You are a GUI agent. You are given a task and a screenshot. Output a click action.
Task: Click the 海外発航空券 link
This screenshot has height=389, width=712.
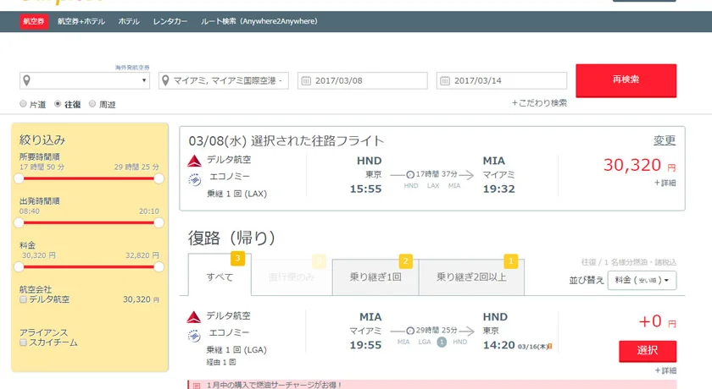(x=132, y=68)
